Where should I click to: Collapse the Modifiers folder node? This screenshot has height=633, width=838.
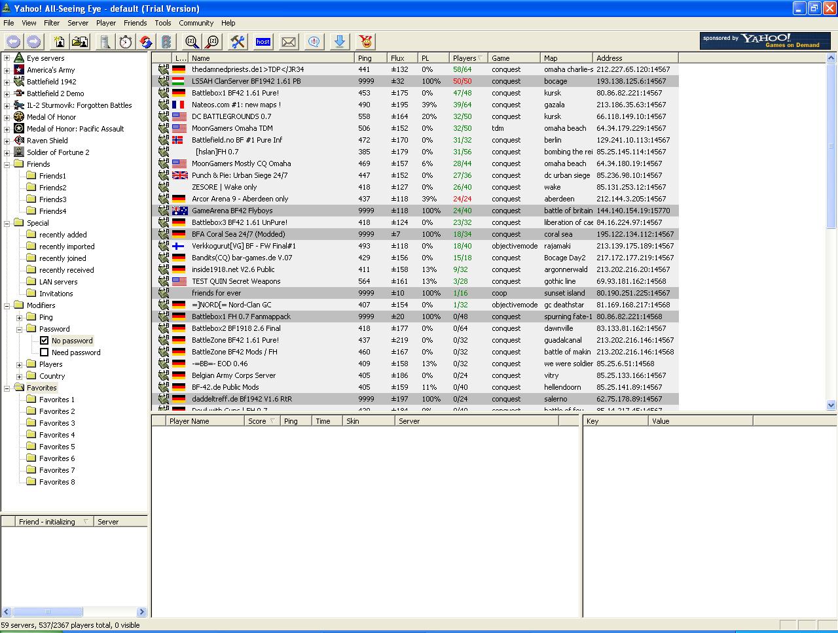click(7, 305)
